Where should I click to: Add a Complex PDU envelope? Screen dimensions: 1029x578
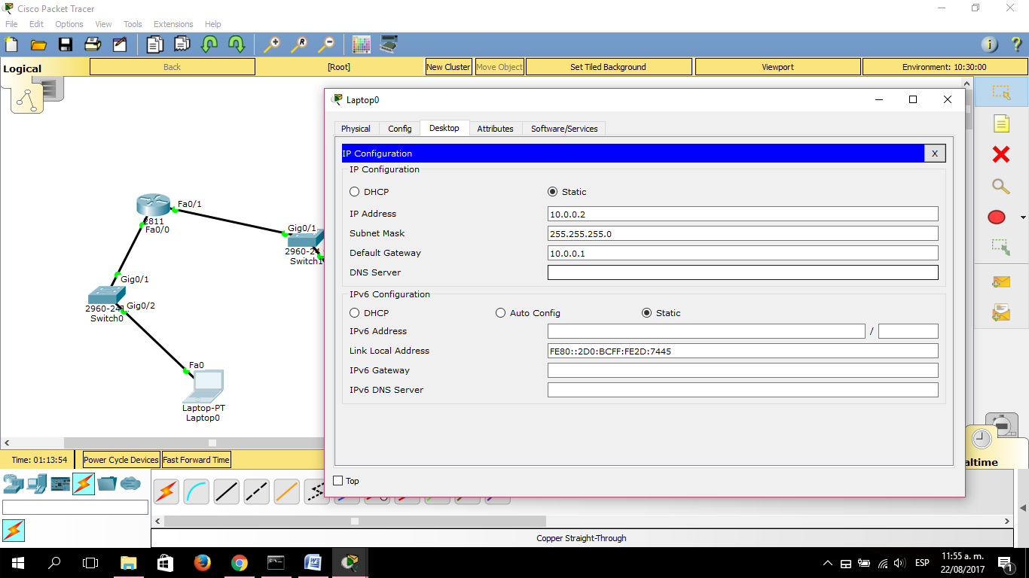click(x=1000, y=312)
